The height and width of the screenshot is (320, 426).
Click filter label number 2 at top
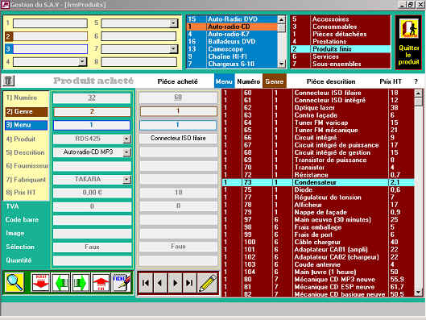[8, 36]
